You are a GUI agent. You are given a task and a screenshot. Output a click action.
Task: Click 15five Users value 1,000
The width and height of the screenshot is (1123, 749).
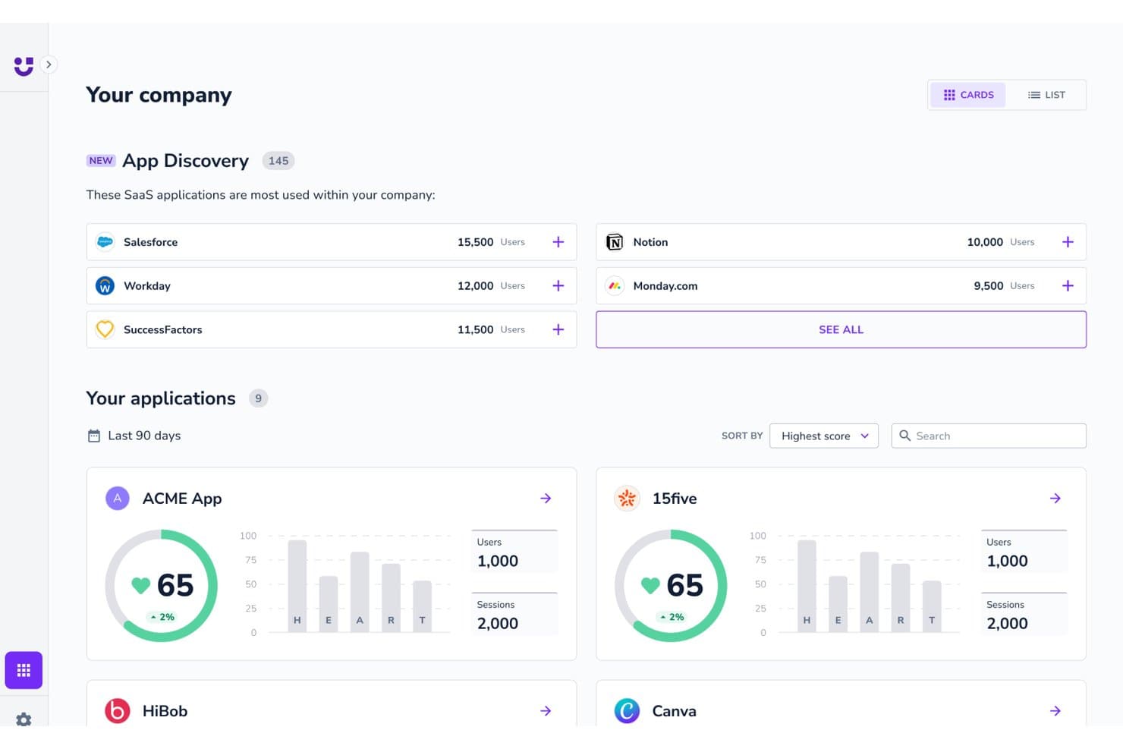tap(1007, 561)
